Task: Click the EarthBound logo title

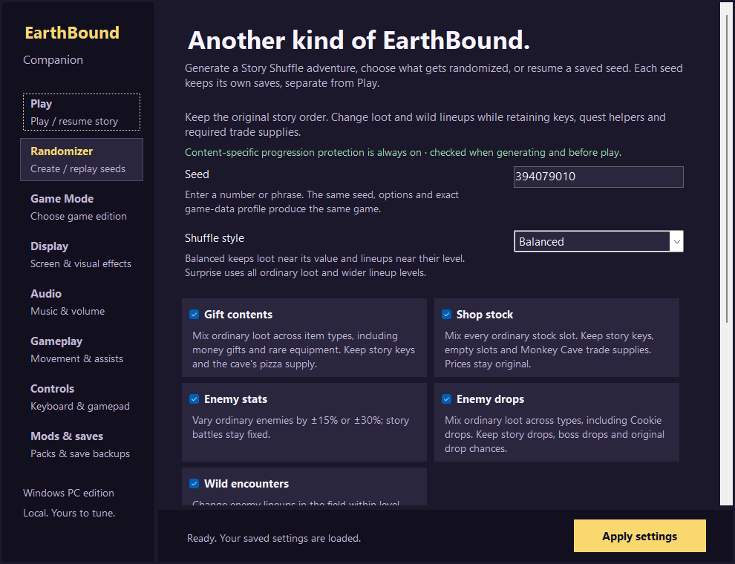Action: [72, 33]
